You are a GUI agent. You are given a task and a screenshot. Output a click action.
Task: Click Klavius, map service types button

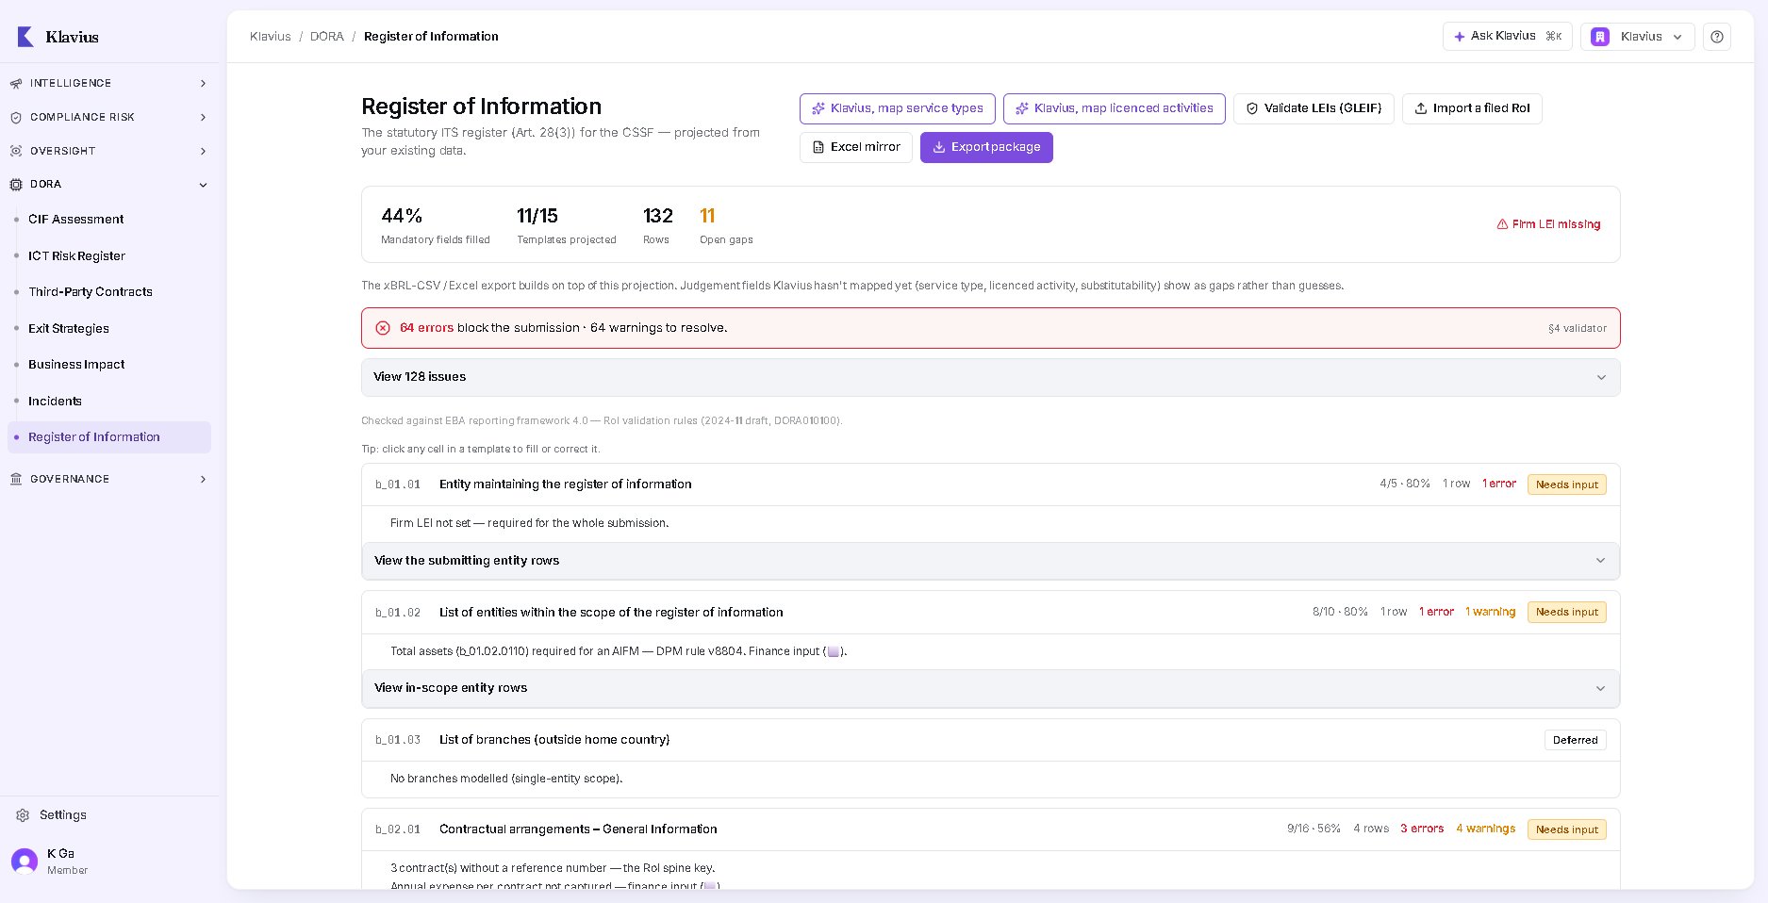[898, 108]
